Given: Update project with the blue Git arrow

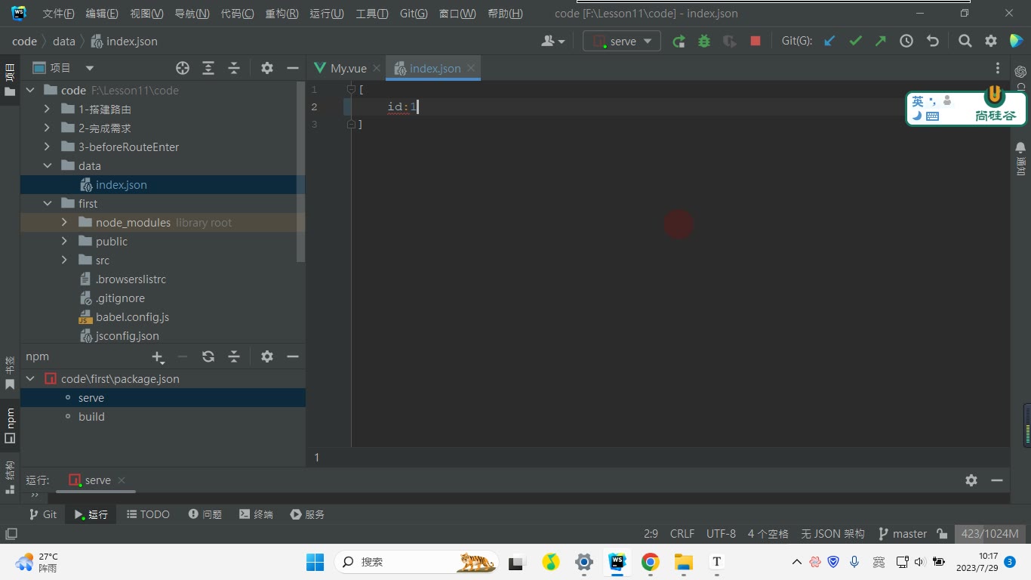Looking at the screenshot, I should [829, 42].
